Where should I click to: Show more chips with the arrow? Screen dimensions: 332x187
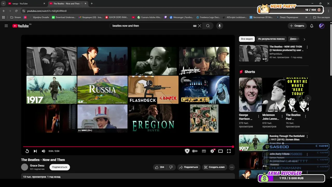[x=304, y=39]
